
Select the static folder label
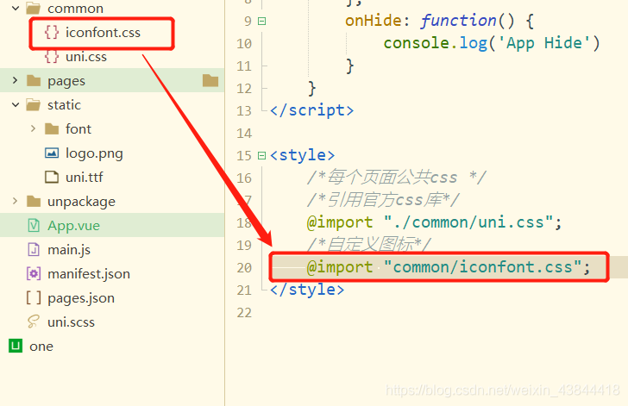64,105
